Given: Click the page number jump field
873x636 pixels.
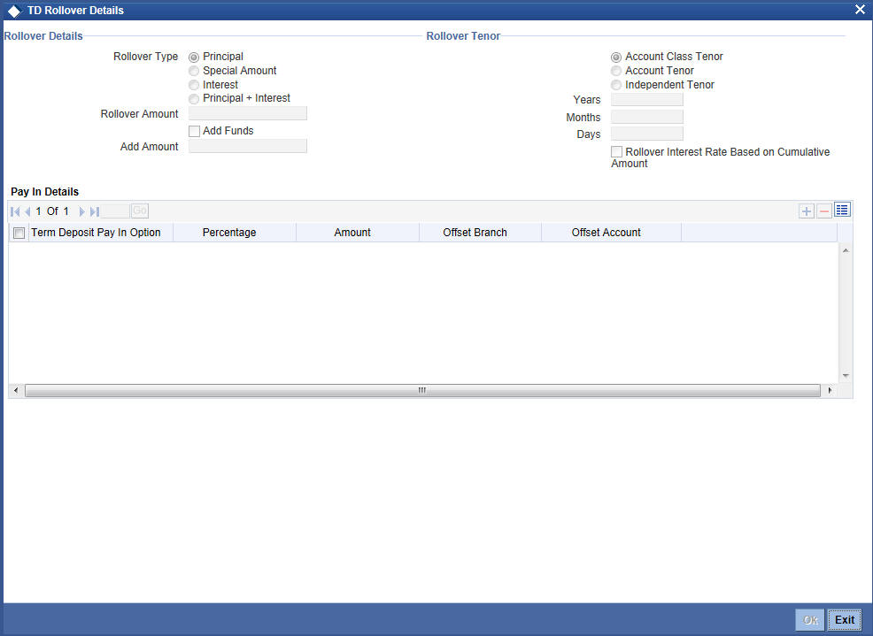Looking at the screenshot, I should click(x=116, y=211).
